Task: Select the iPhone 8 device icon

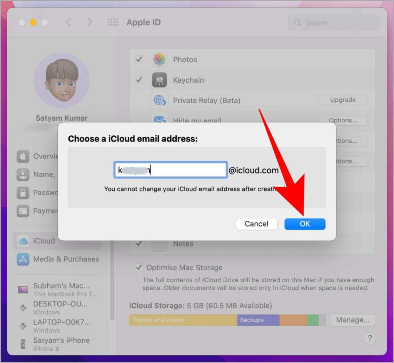Action: click(23, 344)
